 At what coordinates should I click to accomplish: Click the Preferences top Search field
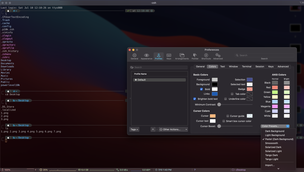pyautogui.click(x=264, y=55)
